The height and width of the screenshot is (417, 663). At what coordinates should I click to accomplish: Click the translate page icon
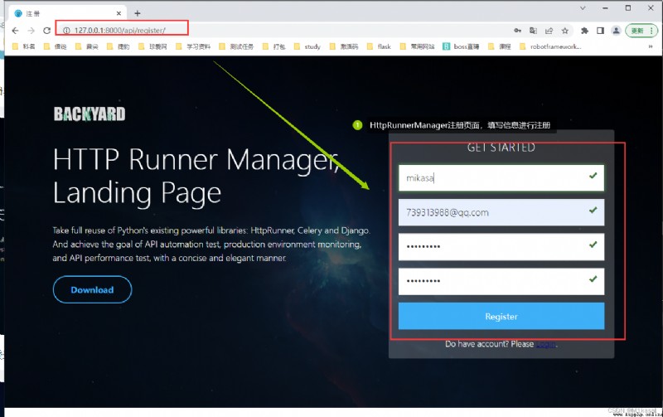(x=533, y=31)
